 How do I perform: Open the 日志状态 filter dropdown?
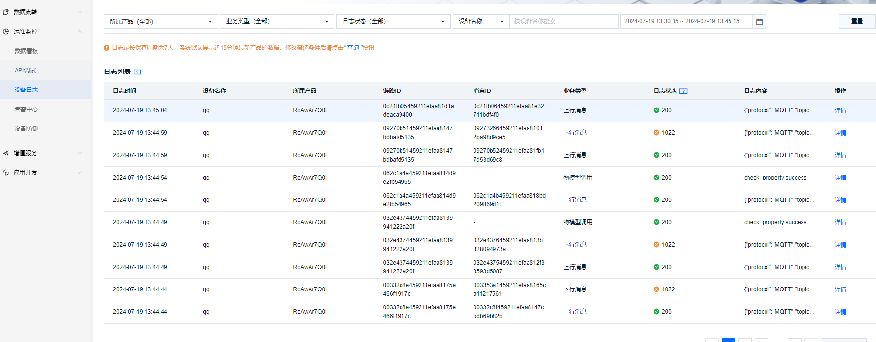pyautogui.click(x=393, y=21)
